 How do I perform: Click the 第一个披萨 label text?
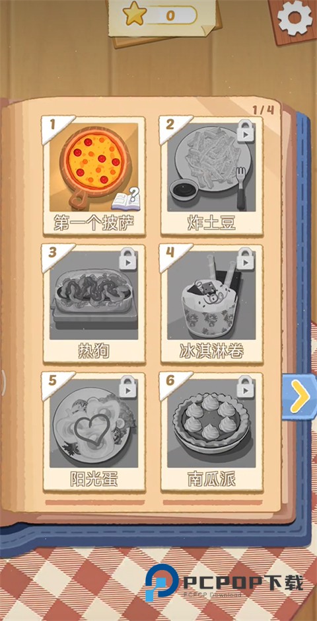tap(94, 223)
